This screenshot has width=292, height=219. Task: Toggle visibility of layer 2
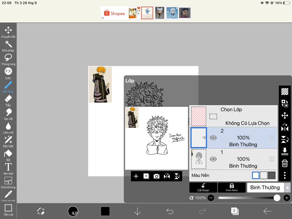213,138
